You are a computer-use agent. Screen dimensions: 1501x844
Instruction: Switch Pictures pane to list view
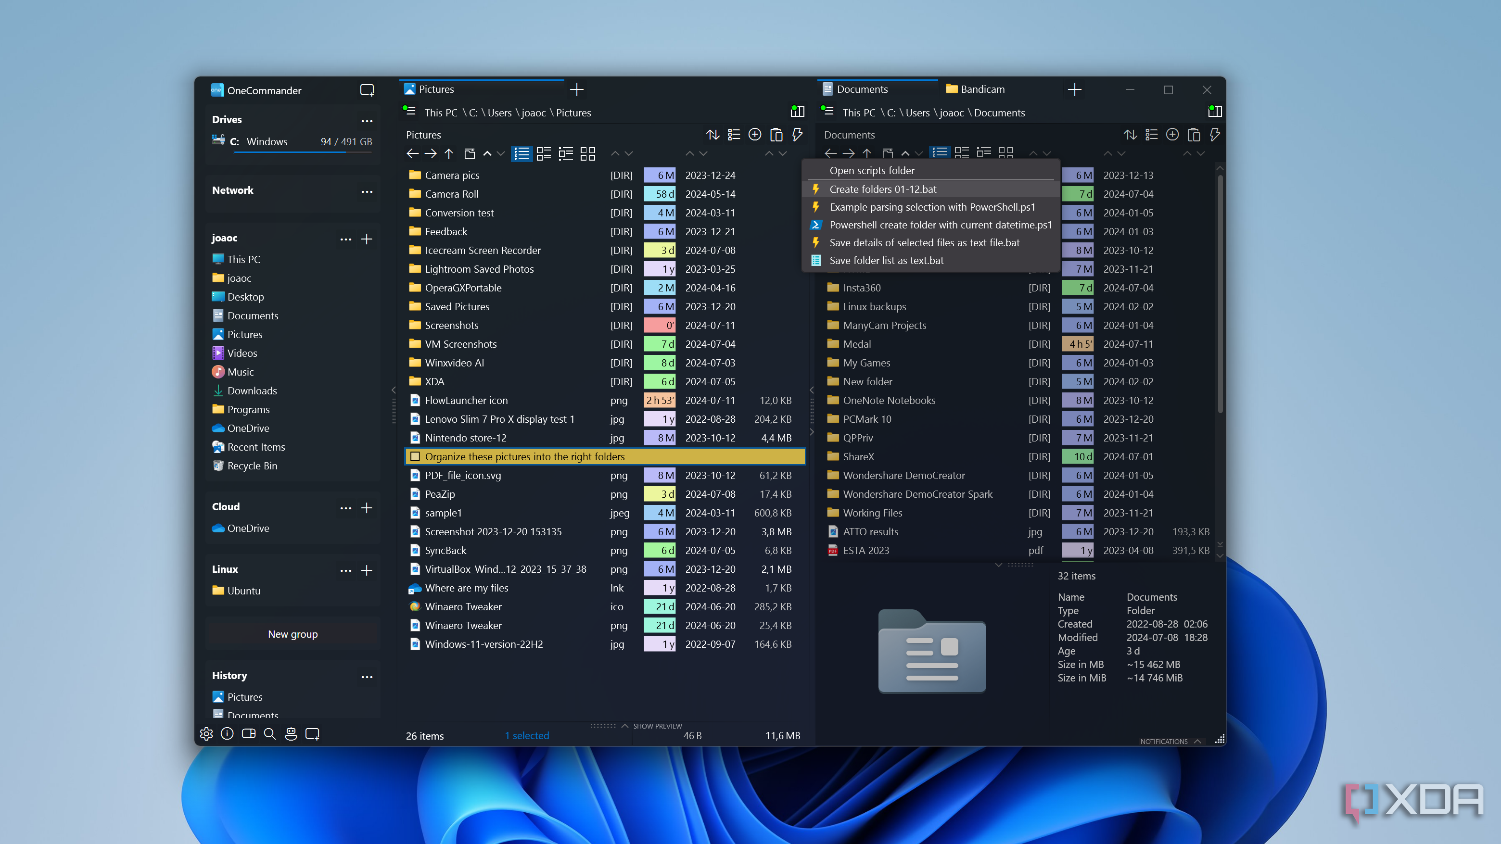pos(522,153)
